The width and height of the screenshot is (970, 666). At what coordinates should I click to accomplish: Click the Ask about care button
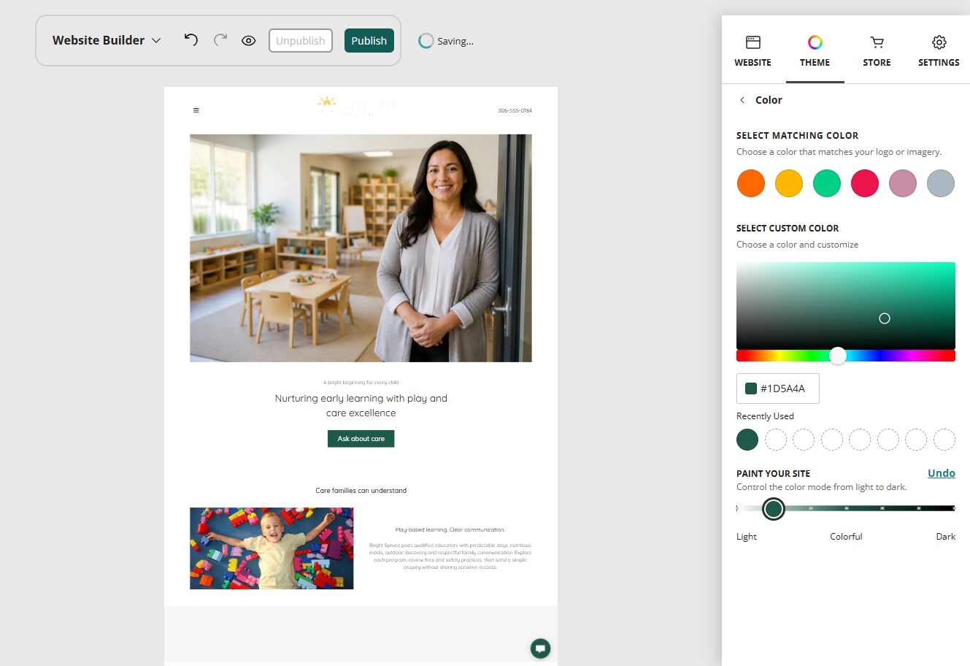[x=361, y=439]
